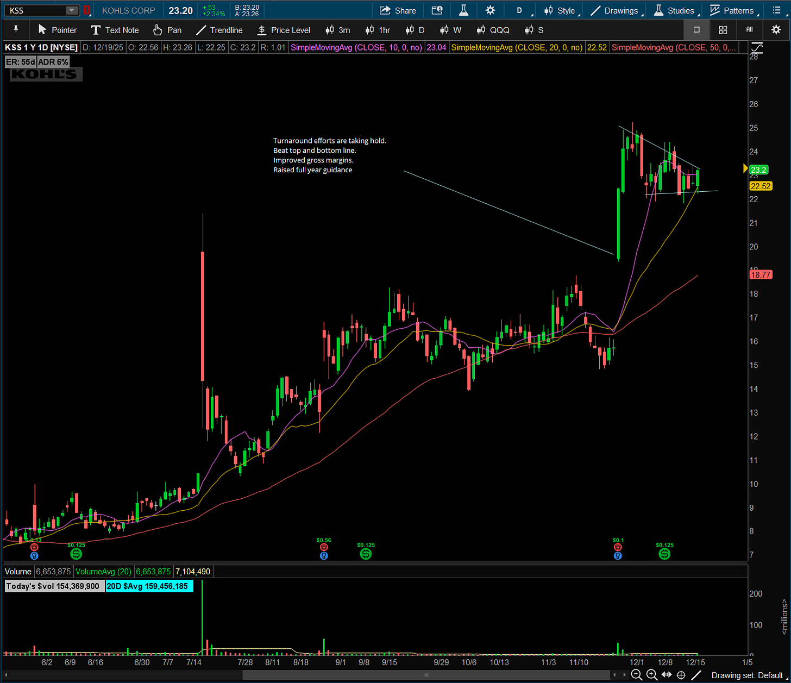791x683 pixels.
Task: Click the 10-period SimpleMovingAvg label
Action: coord(356,48)
